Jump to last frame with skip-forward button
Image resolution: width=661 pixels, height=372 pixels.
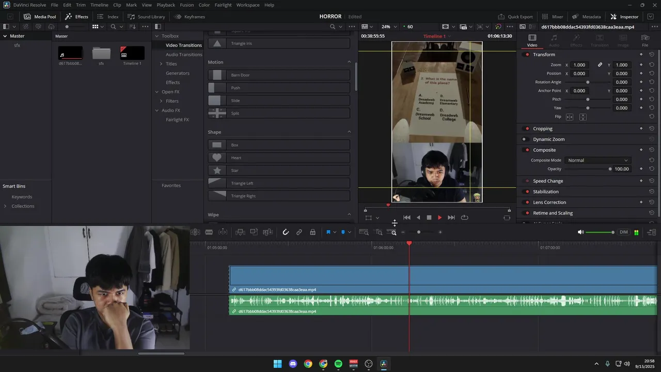click(451, 218)
